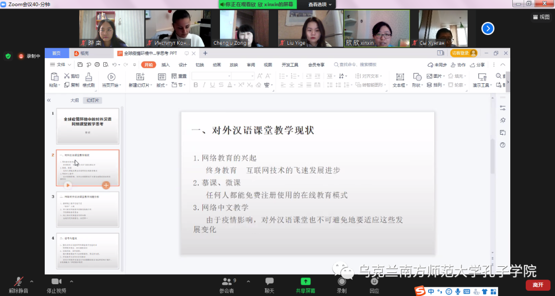555x296 pixels.
Task: Click copy 复制 button
Action: 72,85
